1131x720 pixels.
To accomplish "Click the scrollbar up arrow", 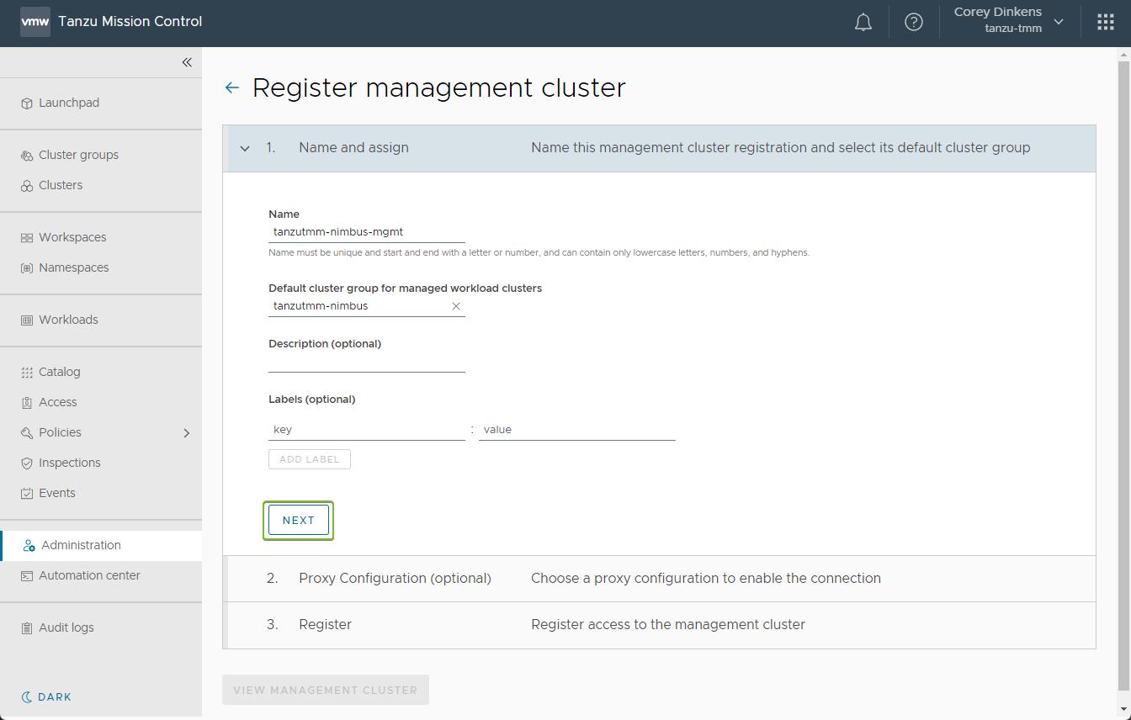I will click(x=1123, y=54).
